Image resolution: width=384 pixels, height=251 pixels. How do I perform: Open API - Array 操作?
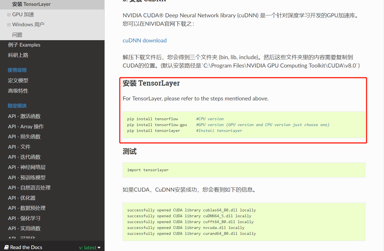[26, 126]
